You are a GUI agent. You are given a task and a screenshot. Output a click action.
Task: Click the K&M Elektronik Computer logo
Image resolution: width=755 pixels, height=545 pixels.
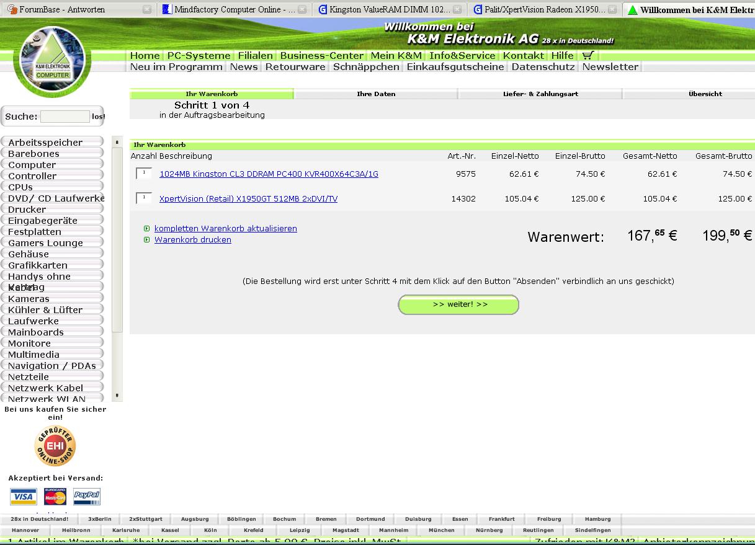click(52, 60)
